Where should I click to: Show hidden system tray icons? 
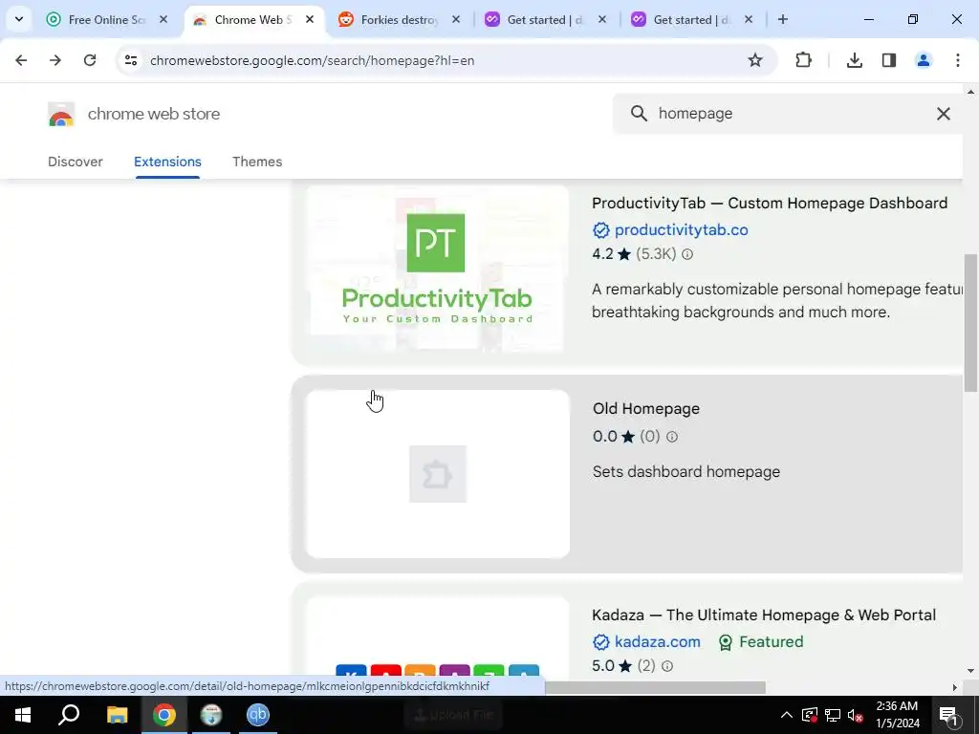click(x=787, y=715)
